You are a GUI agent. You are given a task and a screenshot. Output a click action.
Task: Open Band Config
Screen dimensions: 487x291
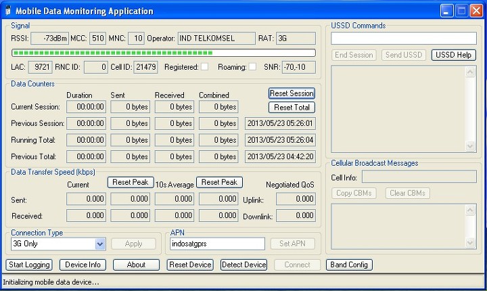[x=349, y=265]
